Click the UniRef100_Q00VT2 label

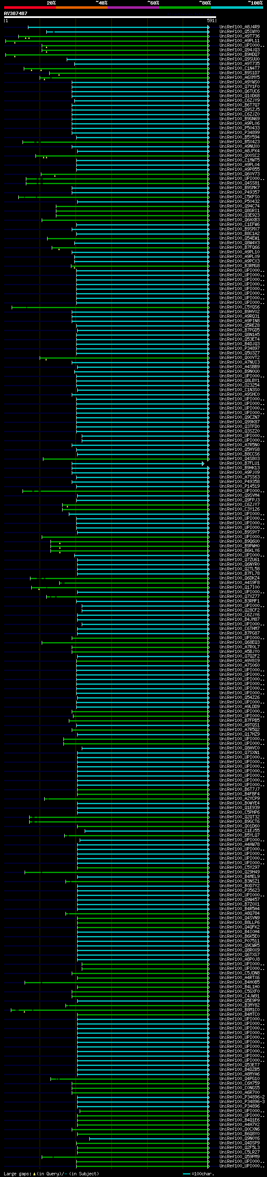click(x=239, y=357)
